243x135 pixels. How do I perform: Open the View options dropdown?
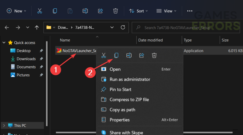coord(166,11)
